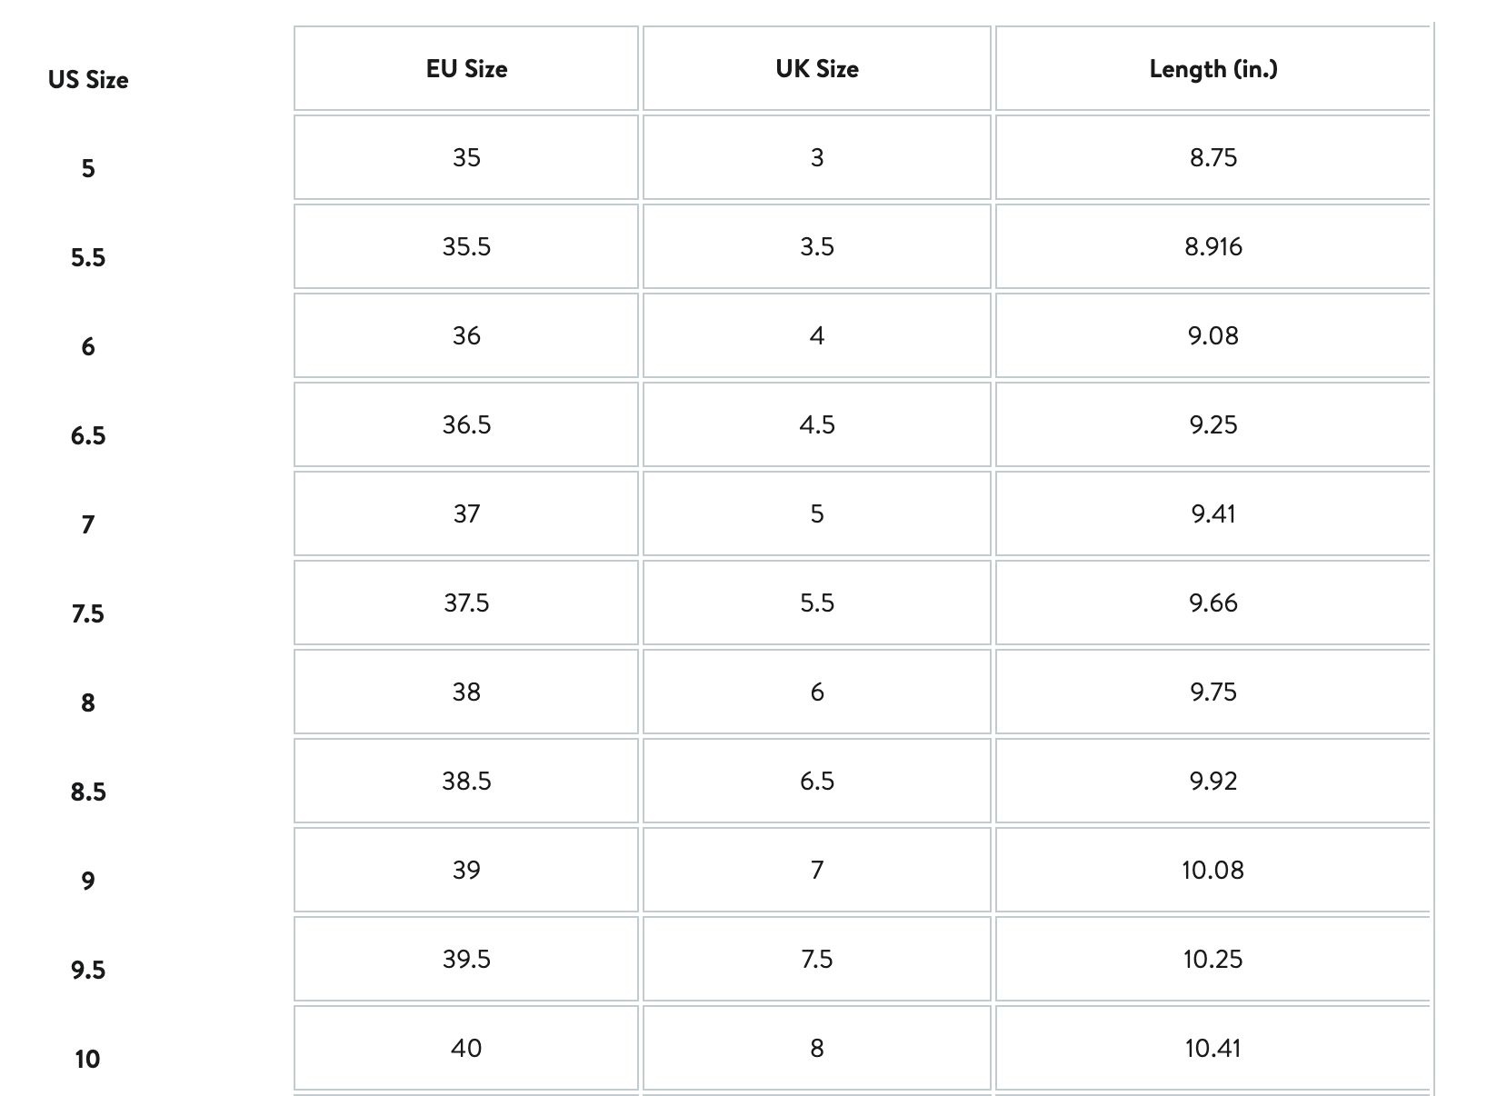This screenshot has height=1096, width=1507.
Task: Select the length 10.25 cell
Action: pyautogui.click(x=1213, y=959)
